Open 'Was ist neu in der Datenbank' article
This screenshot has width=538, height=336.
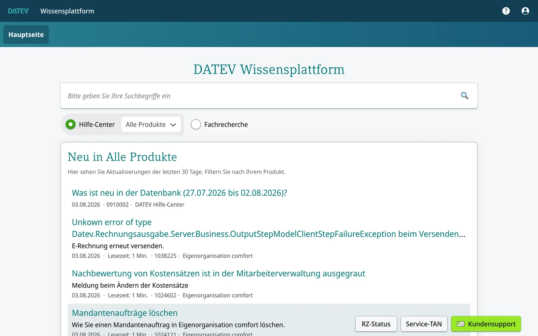179,193
